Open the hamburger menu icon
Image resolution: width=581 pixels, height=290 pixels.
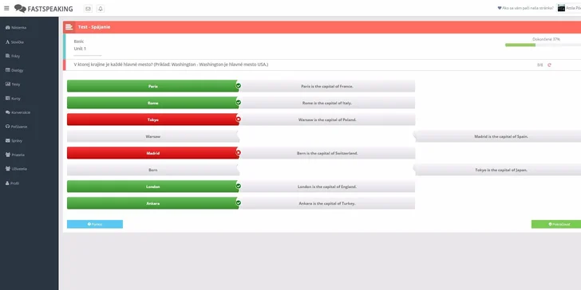click(x=6, y=8)
